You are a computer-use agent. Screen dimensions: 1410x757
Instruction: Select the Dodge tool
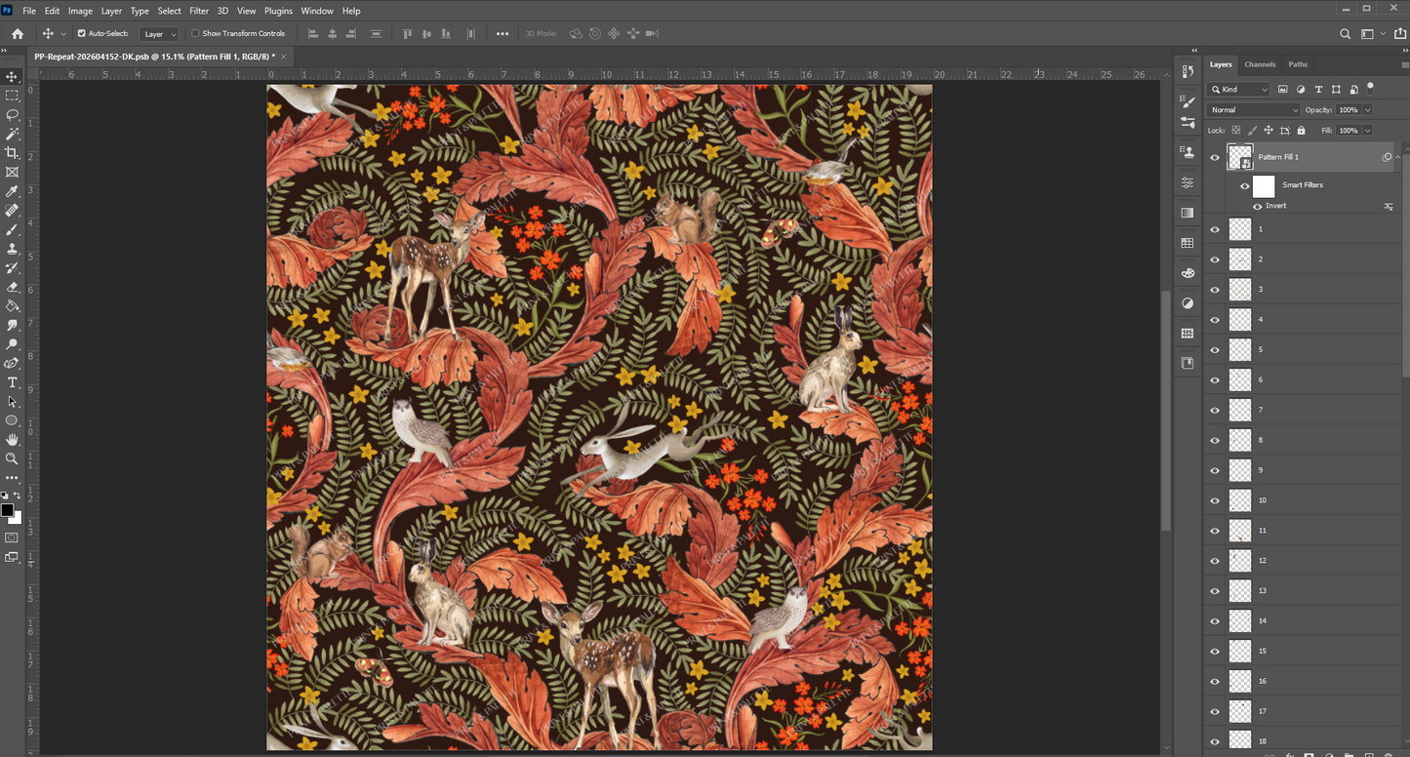click(13, 344)
